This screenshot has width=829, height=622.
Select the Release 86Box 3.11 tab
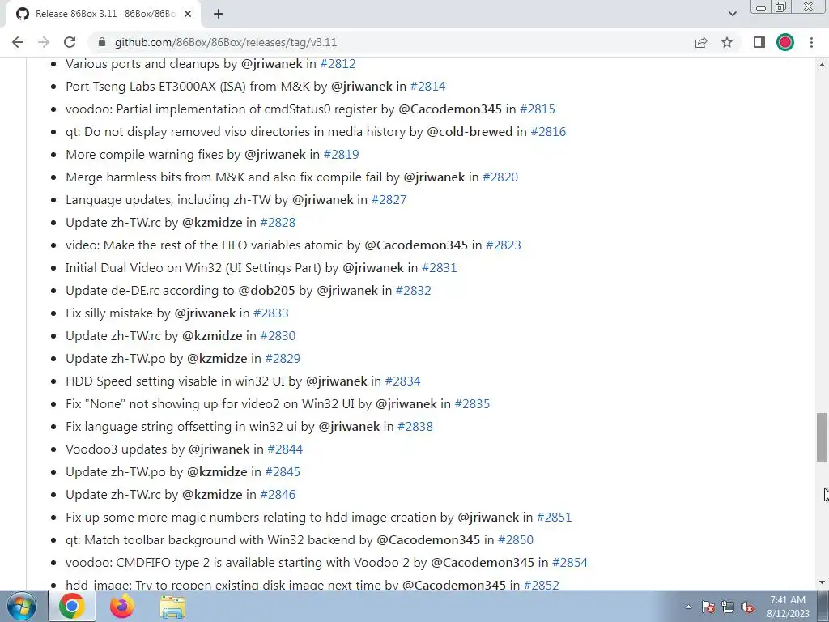coord(103,14)
